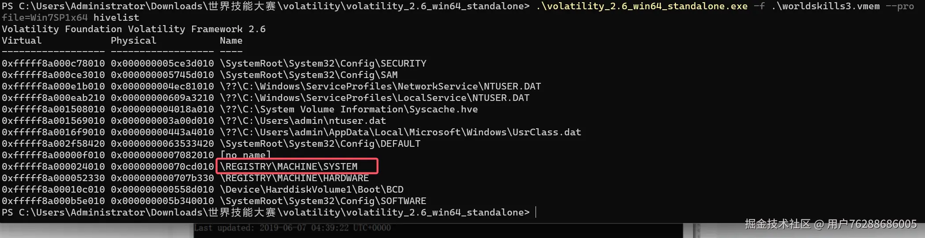Click the NetworkService NTUSER.DAT hive path

point(380,86)
